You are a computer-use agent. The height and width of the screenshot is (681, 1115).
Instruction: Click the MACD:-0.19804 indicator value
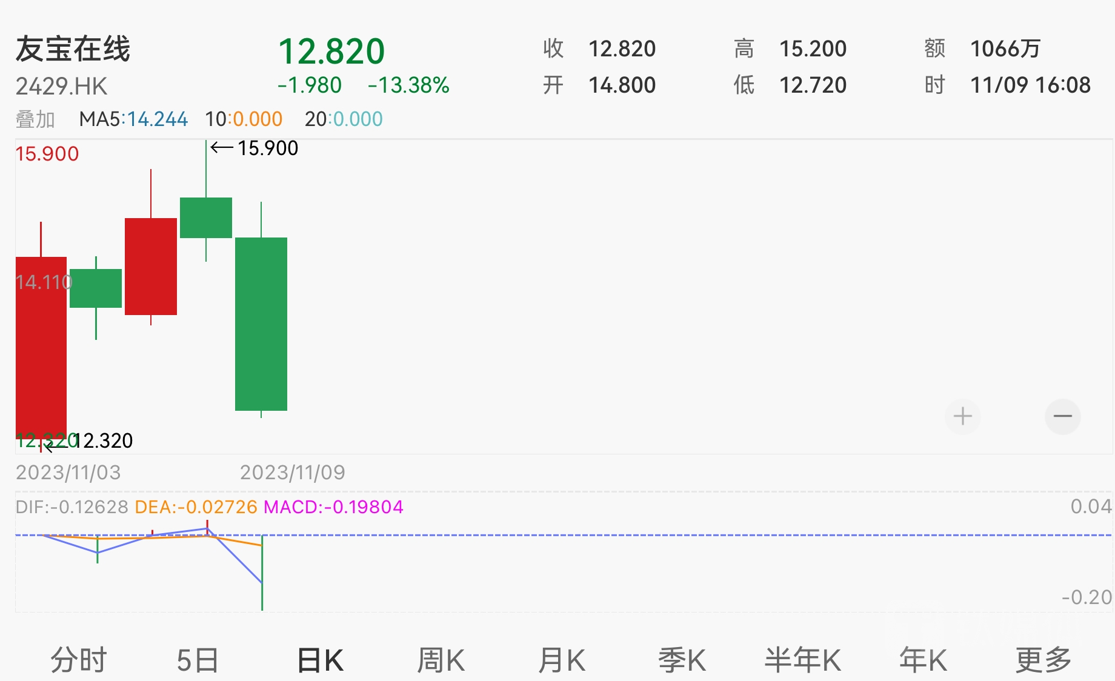333,507
